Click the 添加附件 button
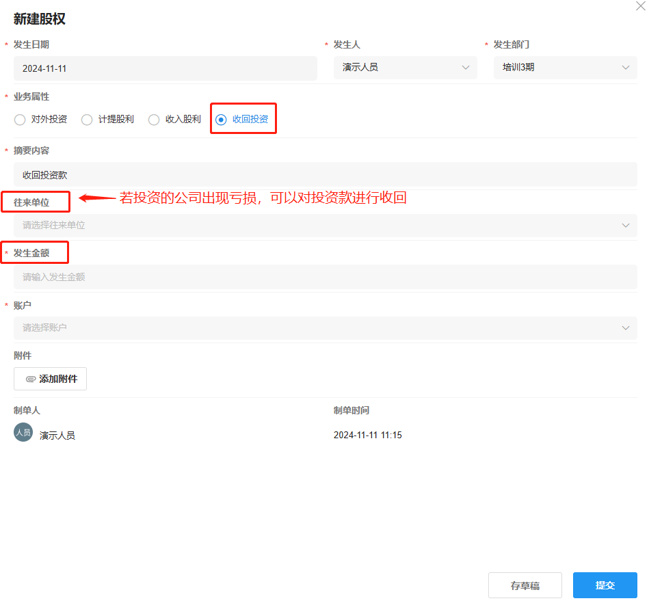The height and width of the screenshot is (603, 649). pos(51,379)
